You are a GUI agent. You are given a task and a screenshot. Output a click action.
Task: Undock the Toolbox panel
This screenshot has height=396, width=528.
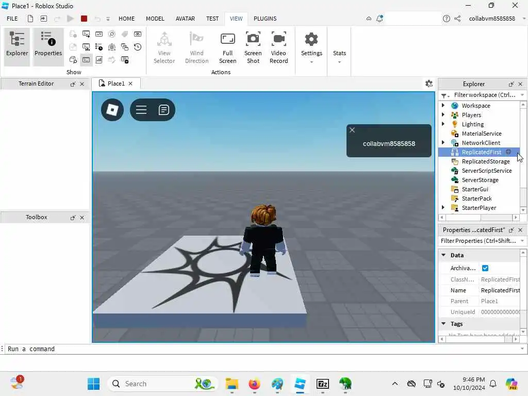(x=73, y=218)
